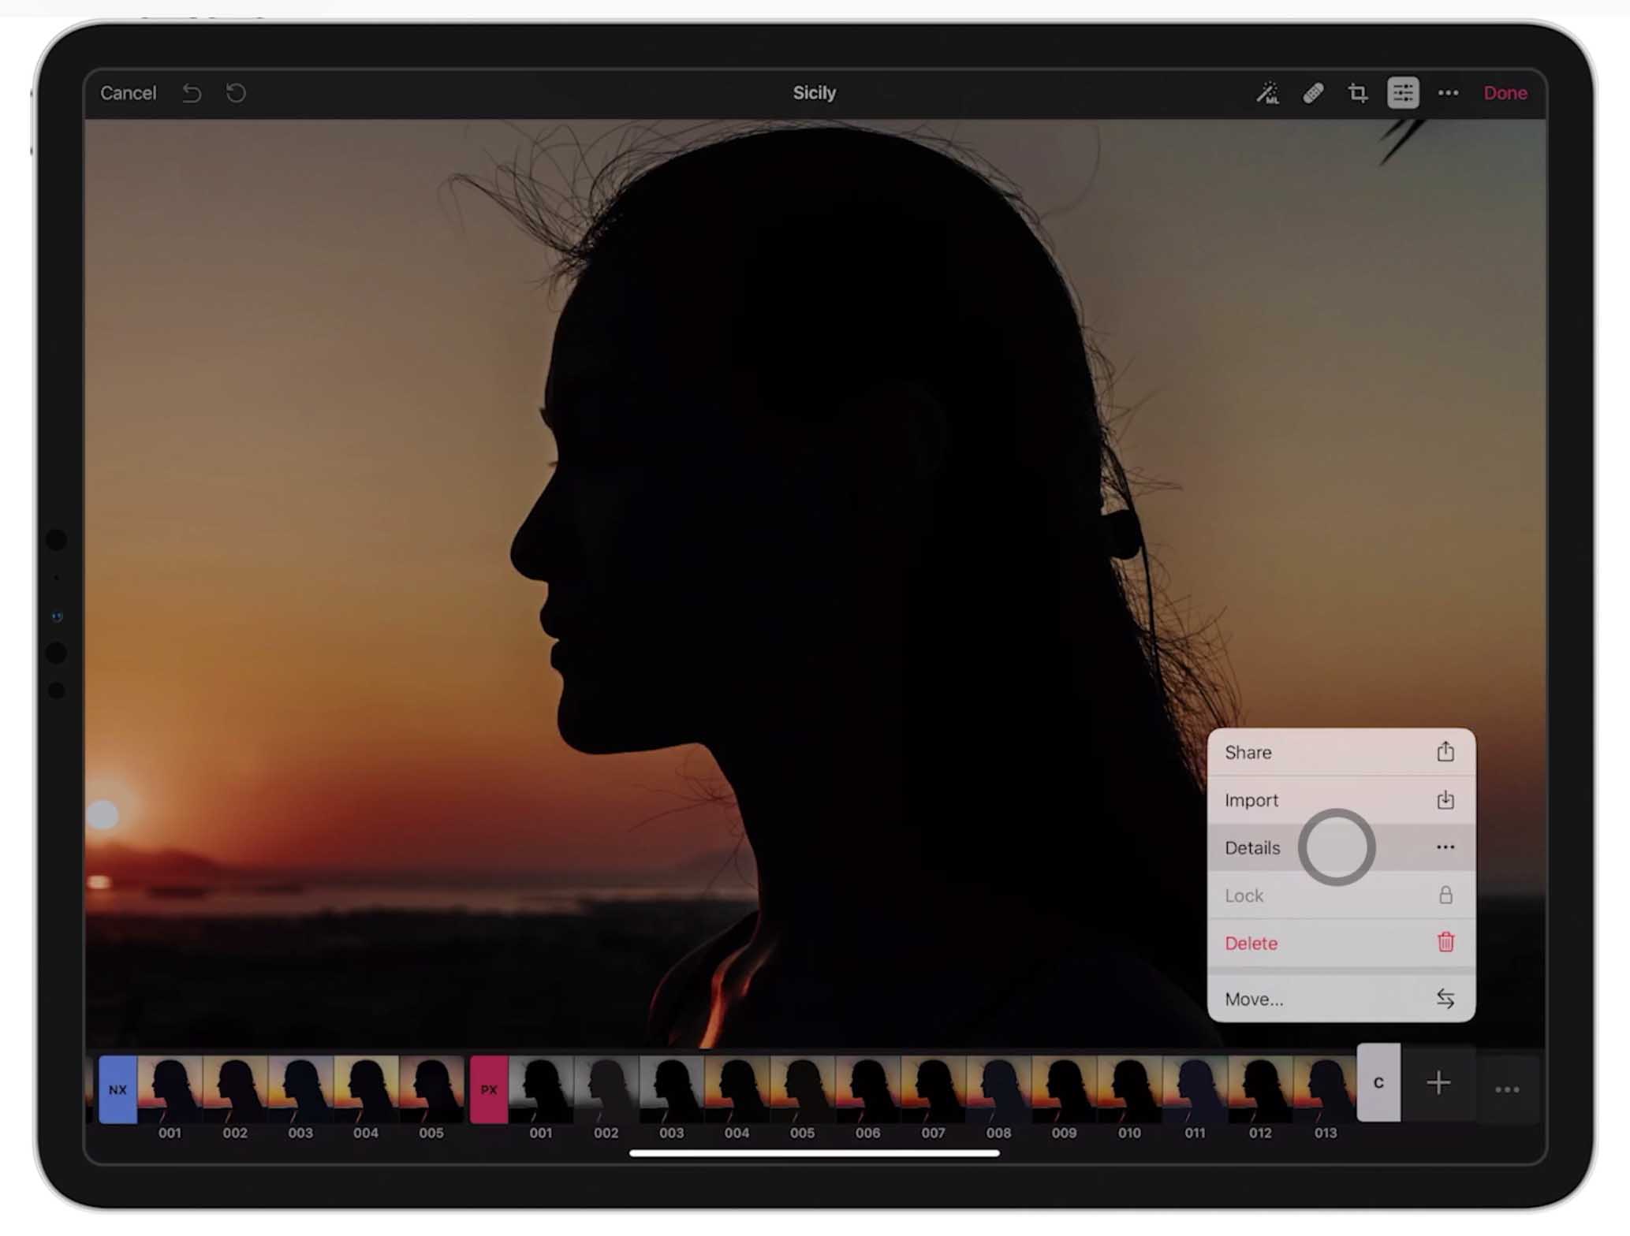Open the top toolbar more options menu
The image size is (1630, 1236).
click(1448, 93)
